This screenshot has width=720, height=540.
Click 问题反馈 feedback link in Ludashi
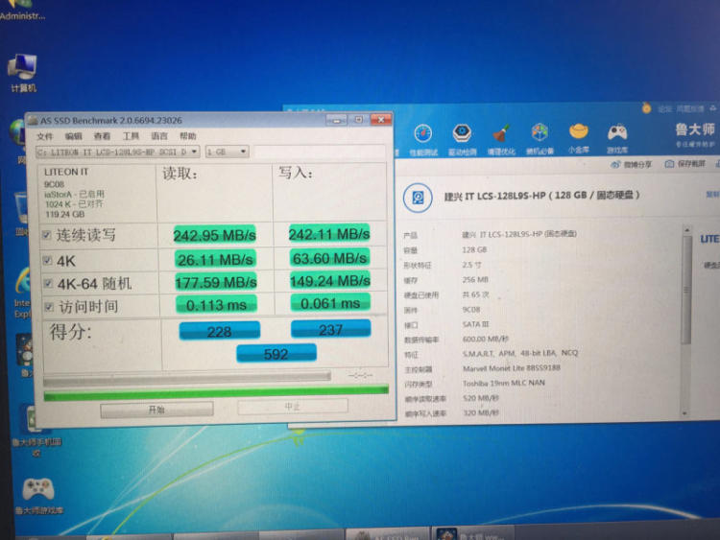pyautogui.click(x=690, y=109)
